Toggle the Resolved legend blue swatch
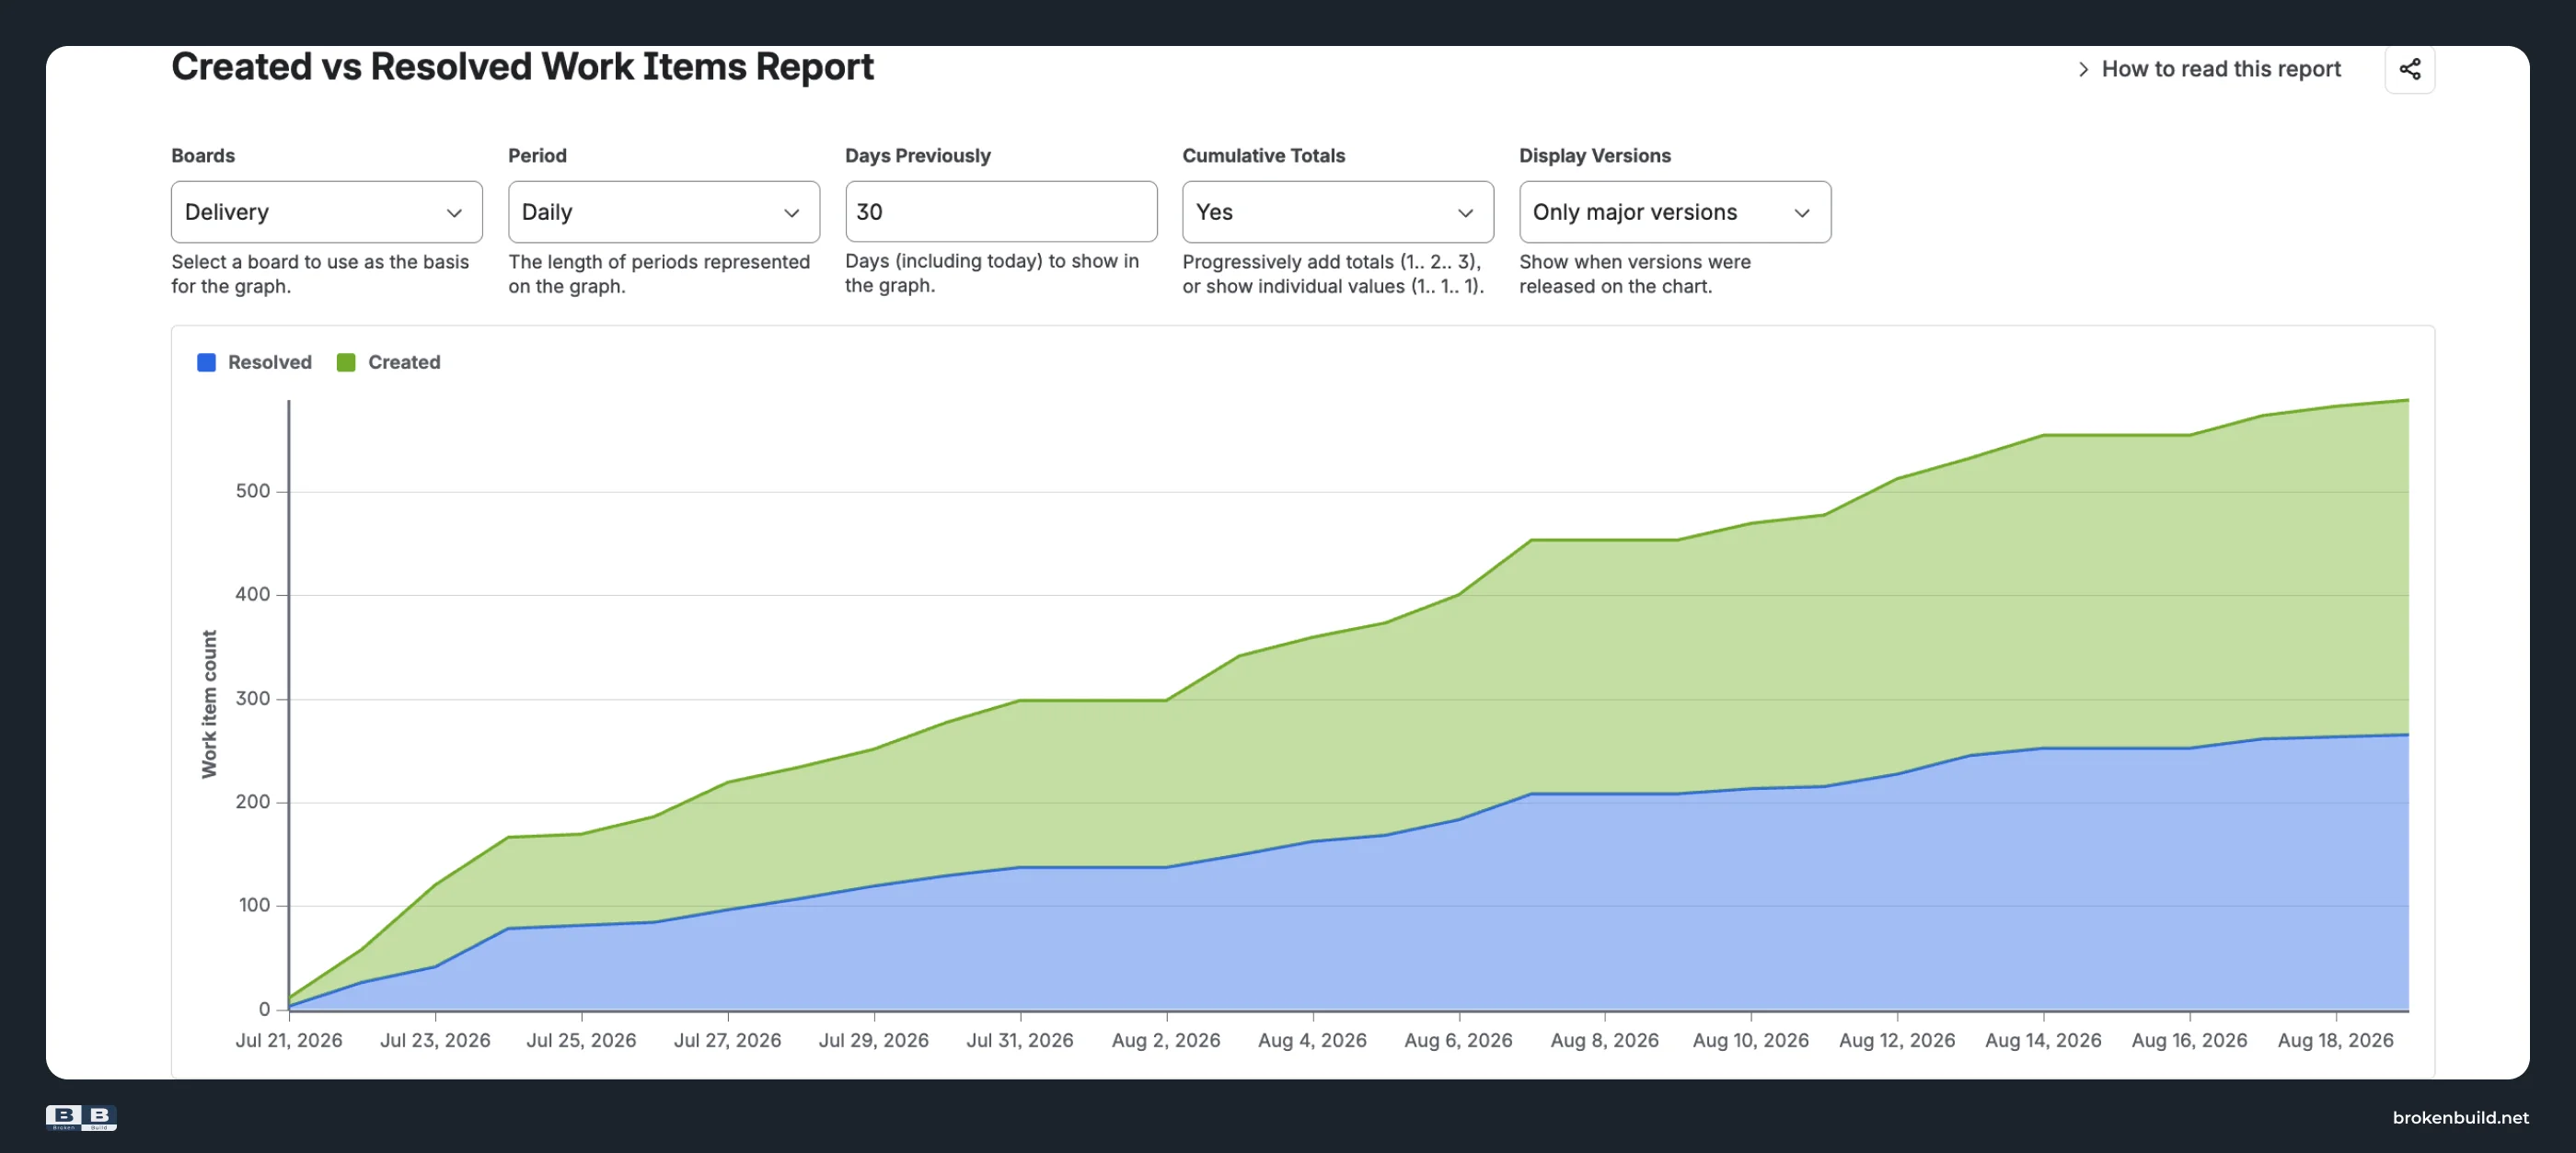Image resolution: width=2576 pixels, height=1153 pixels. point(206,362)
